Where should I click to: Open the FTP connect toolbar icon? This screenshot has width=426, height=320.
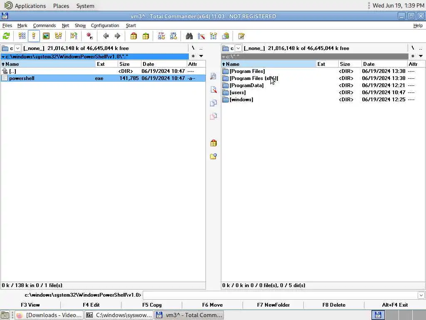click(161, 36)
